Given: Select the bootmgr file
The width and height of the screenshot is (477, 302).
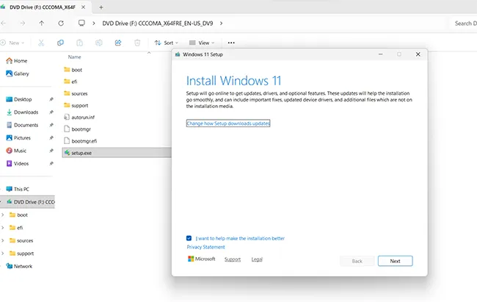Looking at the screenshot, I should point(77,129).
